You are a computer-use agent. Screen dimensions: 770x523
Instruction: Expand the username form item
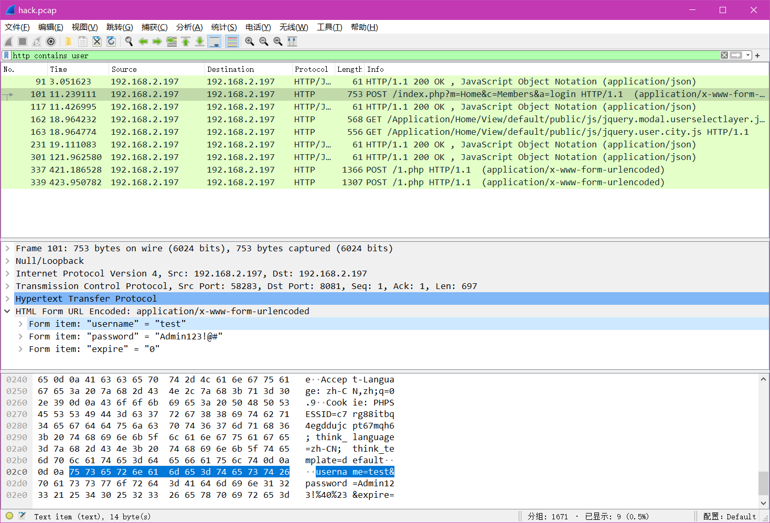[x=20, y=324]
